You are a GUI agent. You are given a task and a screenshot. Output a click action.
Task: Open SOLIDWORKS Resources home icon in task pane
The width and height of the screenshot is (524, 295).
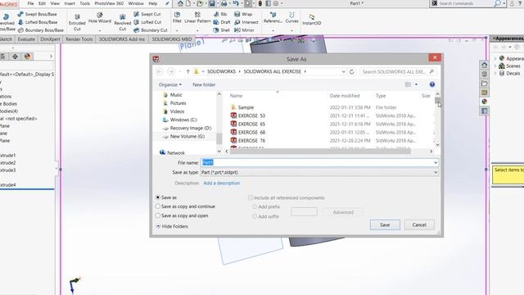click(484, 65)
